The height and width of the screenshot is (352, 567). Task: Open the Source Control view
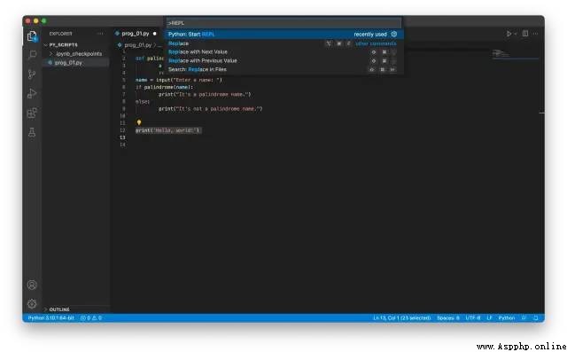pyautogui.click(x=32, y=74)
